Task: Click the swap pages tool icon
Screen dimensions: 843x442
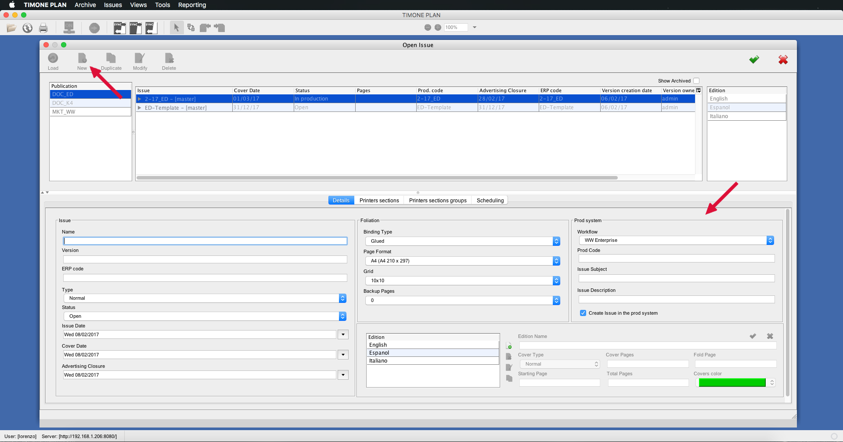Action: point(191,28)
